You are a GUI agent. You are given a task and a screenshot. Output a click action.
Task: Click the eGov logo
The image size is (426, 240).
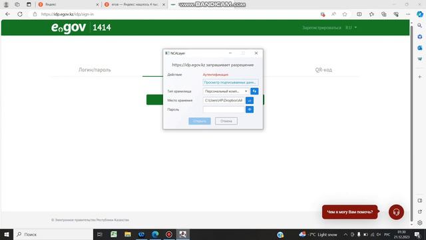[69, 28]
